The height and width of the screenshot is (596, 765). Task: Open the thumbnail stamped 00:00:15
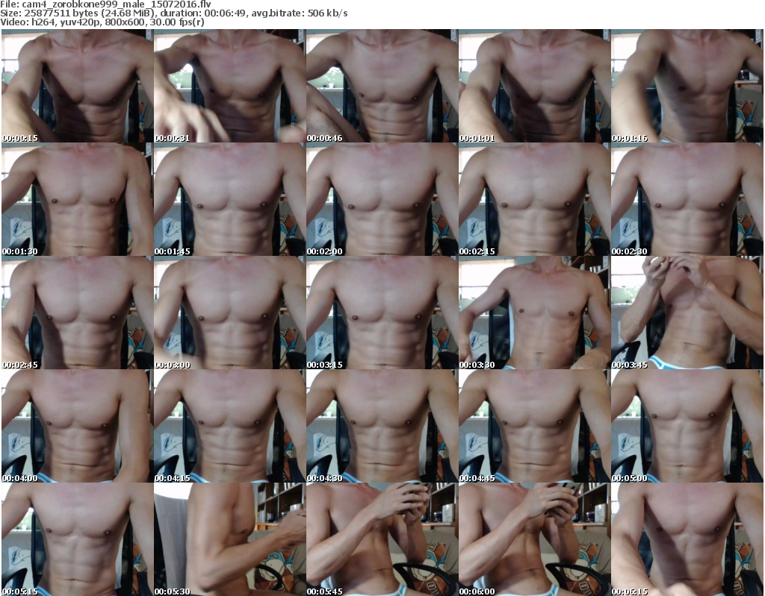[77, 86]
